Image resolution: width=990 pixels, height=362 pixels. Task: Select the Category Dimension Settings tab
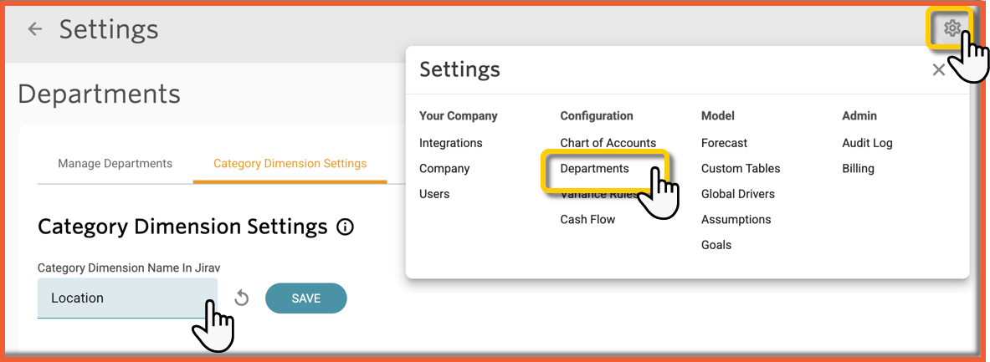tap(290, 163)
